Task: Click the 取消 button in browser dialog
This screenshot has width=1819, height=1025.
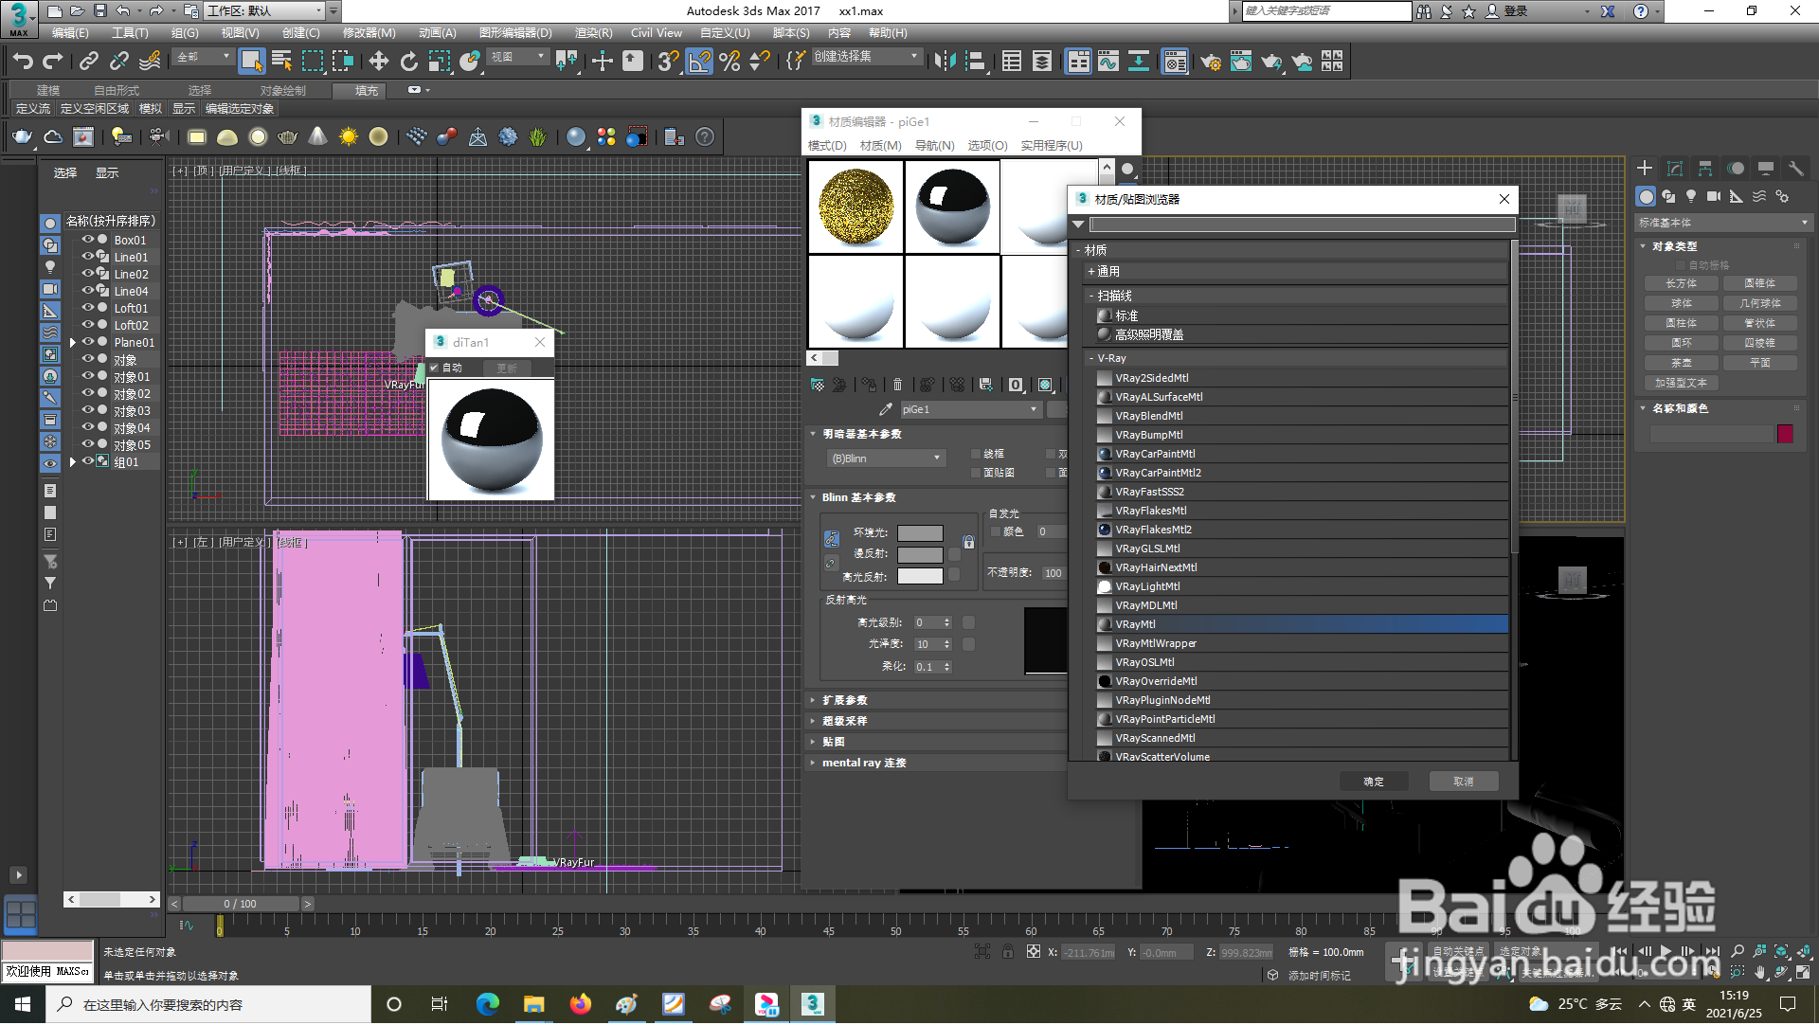Action: tap(1463, 782)
